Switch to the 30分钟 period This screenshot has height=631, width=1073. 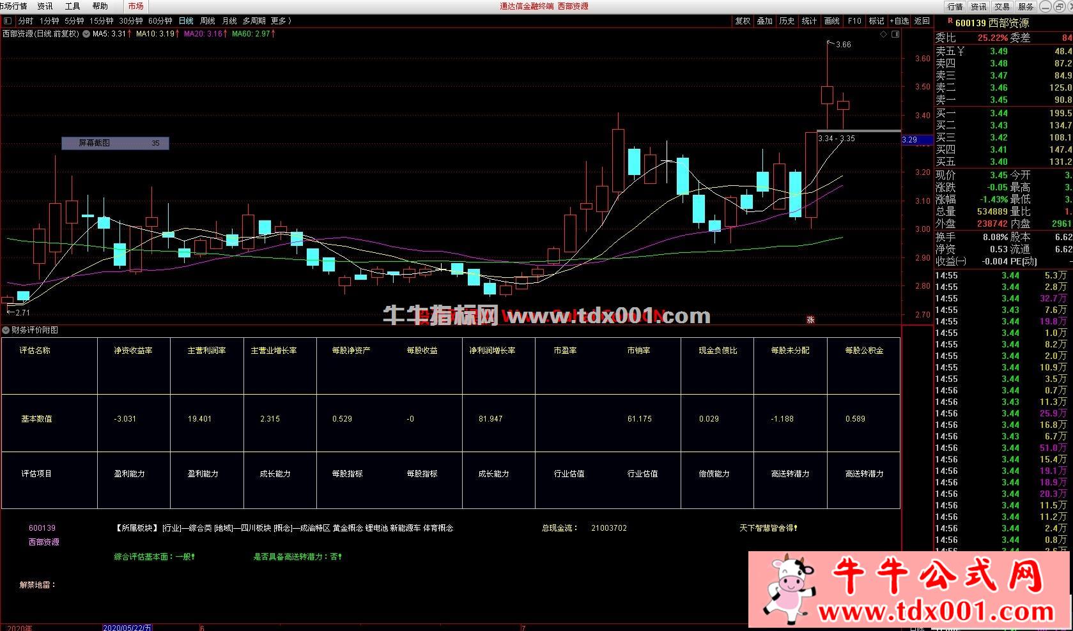[130, 21]
